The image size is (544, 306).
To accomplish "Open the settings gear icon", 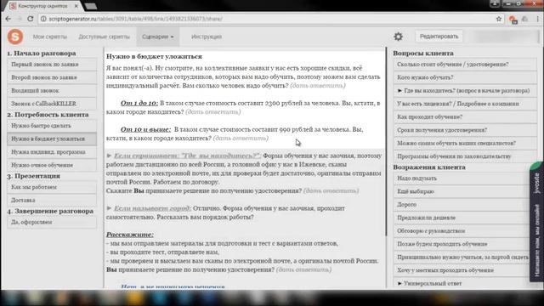I will [x=399, y=37].
